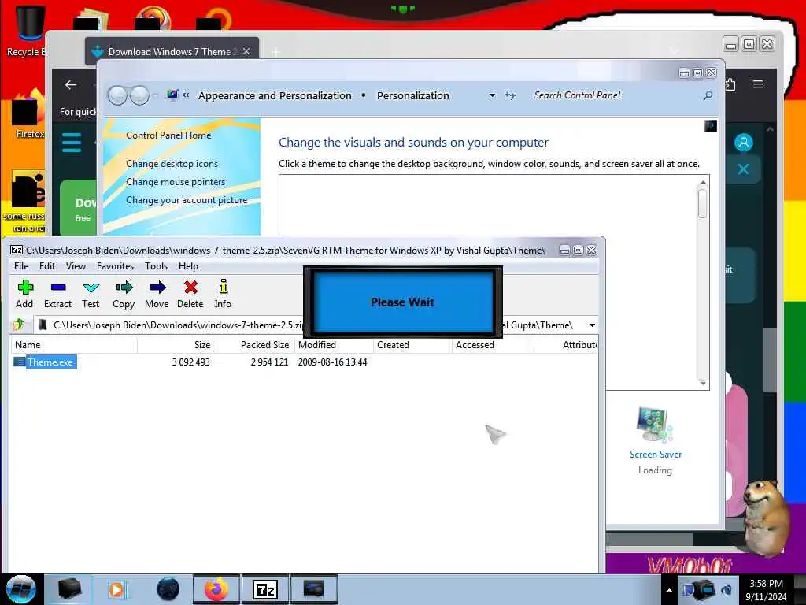Choose the Move tool in 7-Zip
This screenshot has height=605, width=806.
pyautogui.click(x=157, y=294)
